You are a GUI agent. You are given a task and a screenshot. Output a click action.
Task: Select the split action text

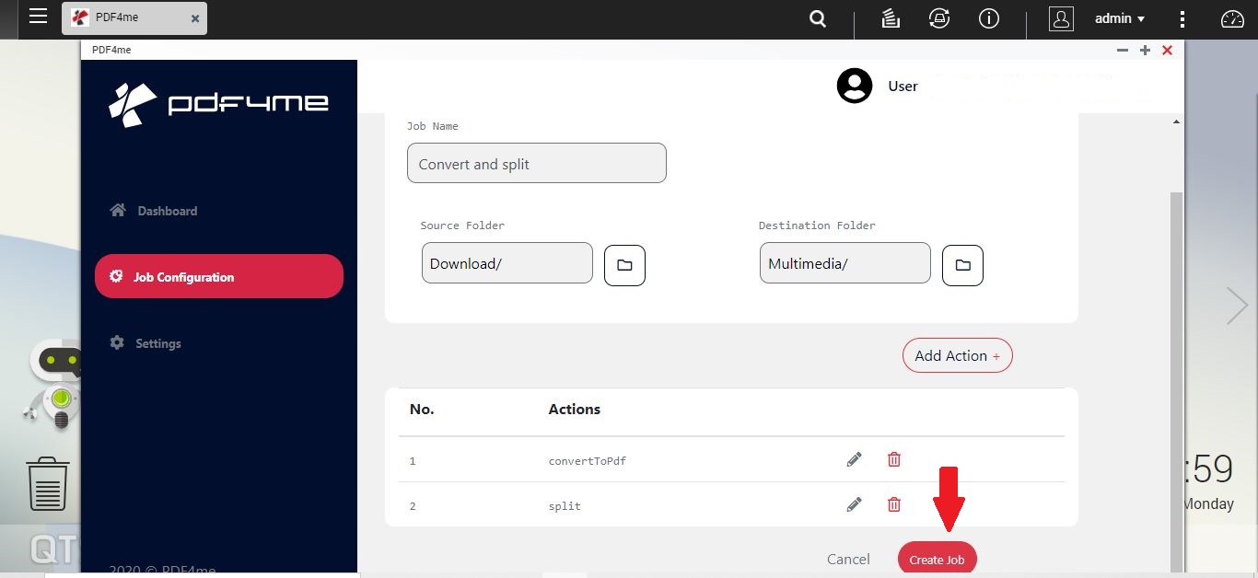pyautogui.click(x=565, y=506)
